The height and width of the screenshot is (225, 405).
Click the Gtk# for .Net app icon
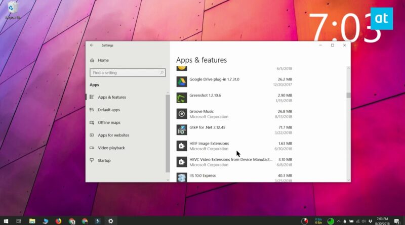point(182,130)
